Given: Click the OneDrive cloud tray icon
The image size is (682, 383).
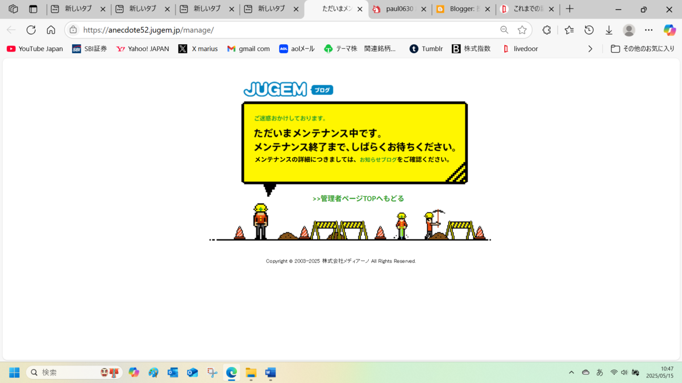Looking at the screenshot, I should coord(585,372).
